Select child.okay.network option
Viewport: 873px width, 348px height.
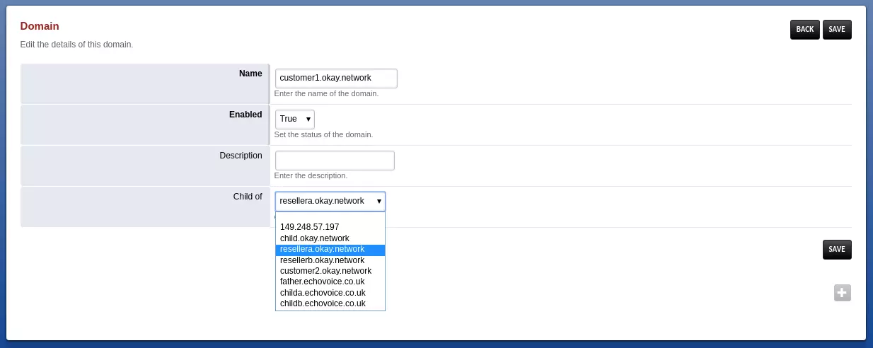pos(330,238)
